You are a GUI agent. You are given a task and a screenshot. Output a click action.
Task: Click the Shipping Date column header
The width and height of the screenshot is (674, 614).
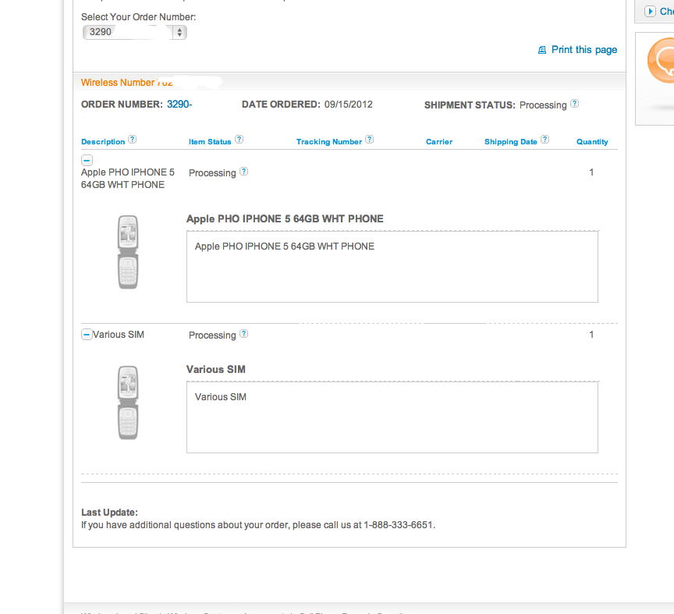click(511, 142)
